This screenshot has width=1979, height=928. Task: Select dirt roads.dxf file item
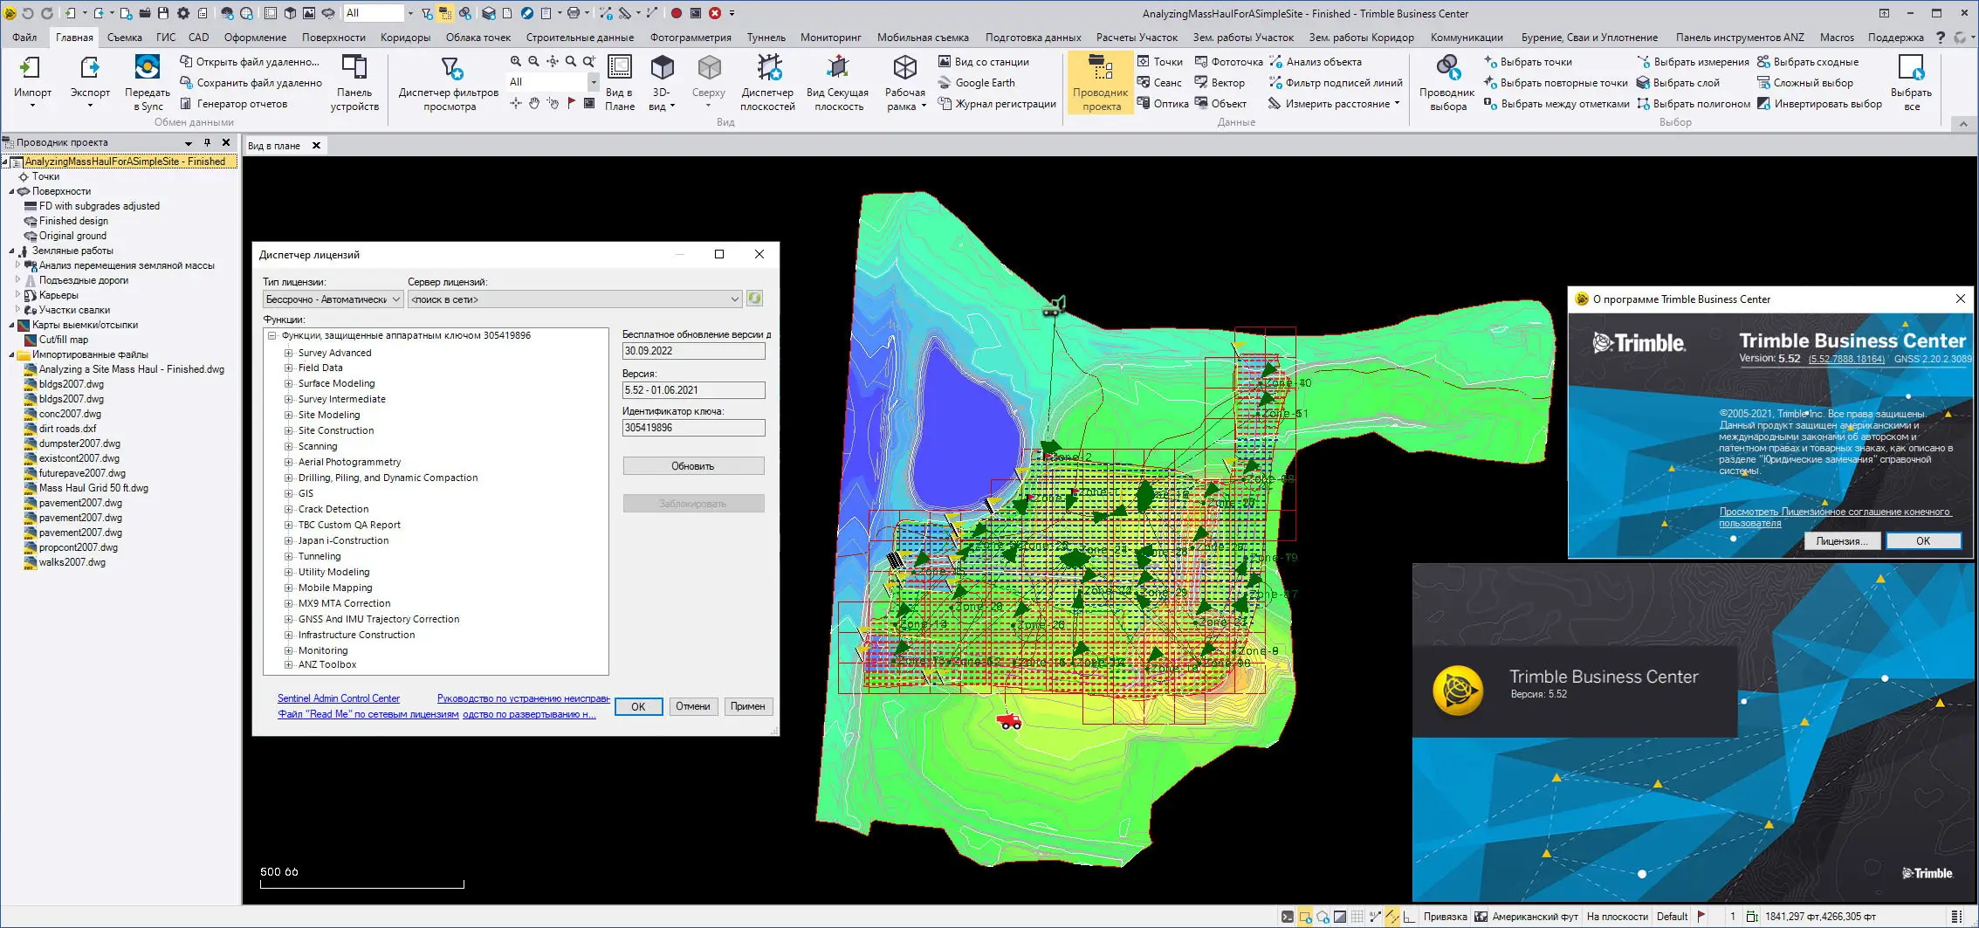click(67, 429)
